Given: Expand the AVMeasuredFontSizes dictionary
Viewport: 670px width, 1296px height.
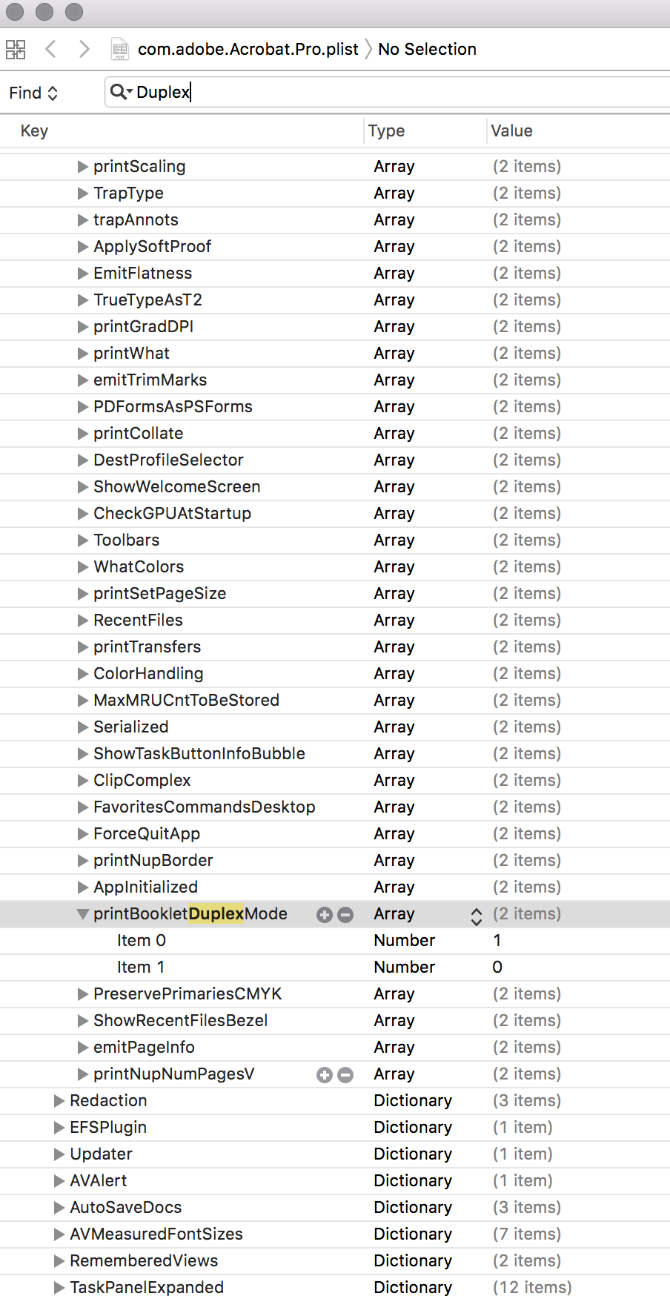Looking at the screenshot, I should click(59, 1234).
